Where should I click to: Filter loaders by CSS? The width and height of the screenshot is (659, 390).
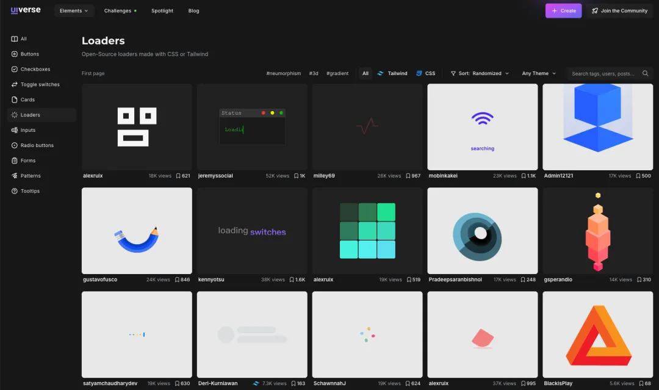click(425, 73)
